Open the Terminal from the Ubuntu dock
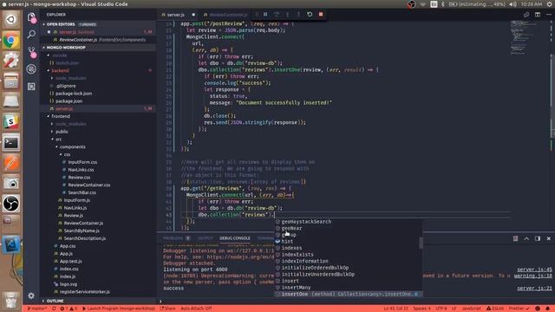 [x=11, y=142]
